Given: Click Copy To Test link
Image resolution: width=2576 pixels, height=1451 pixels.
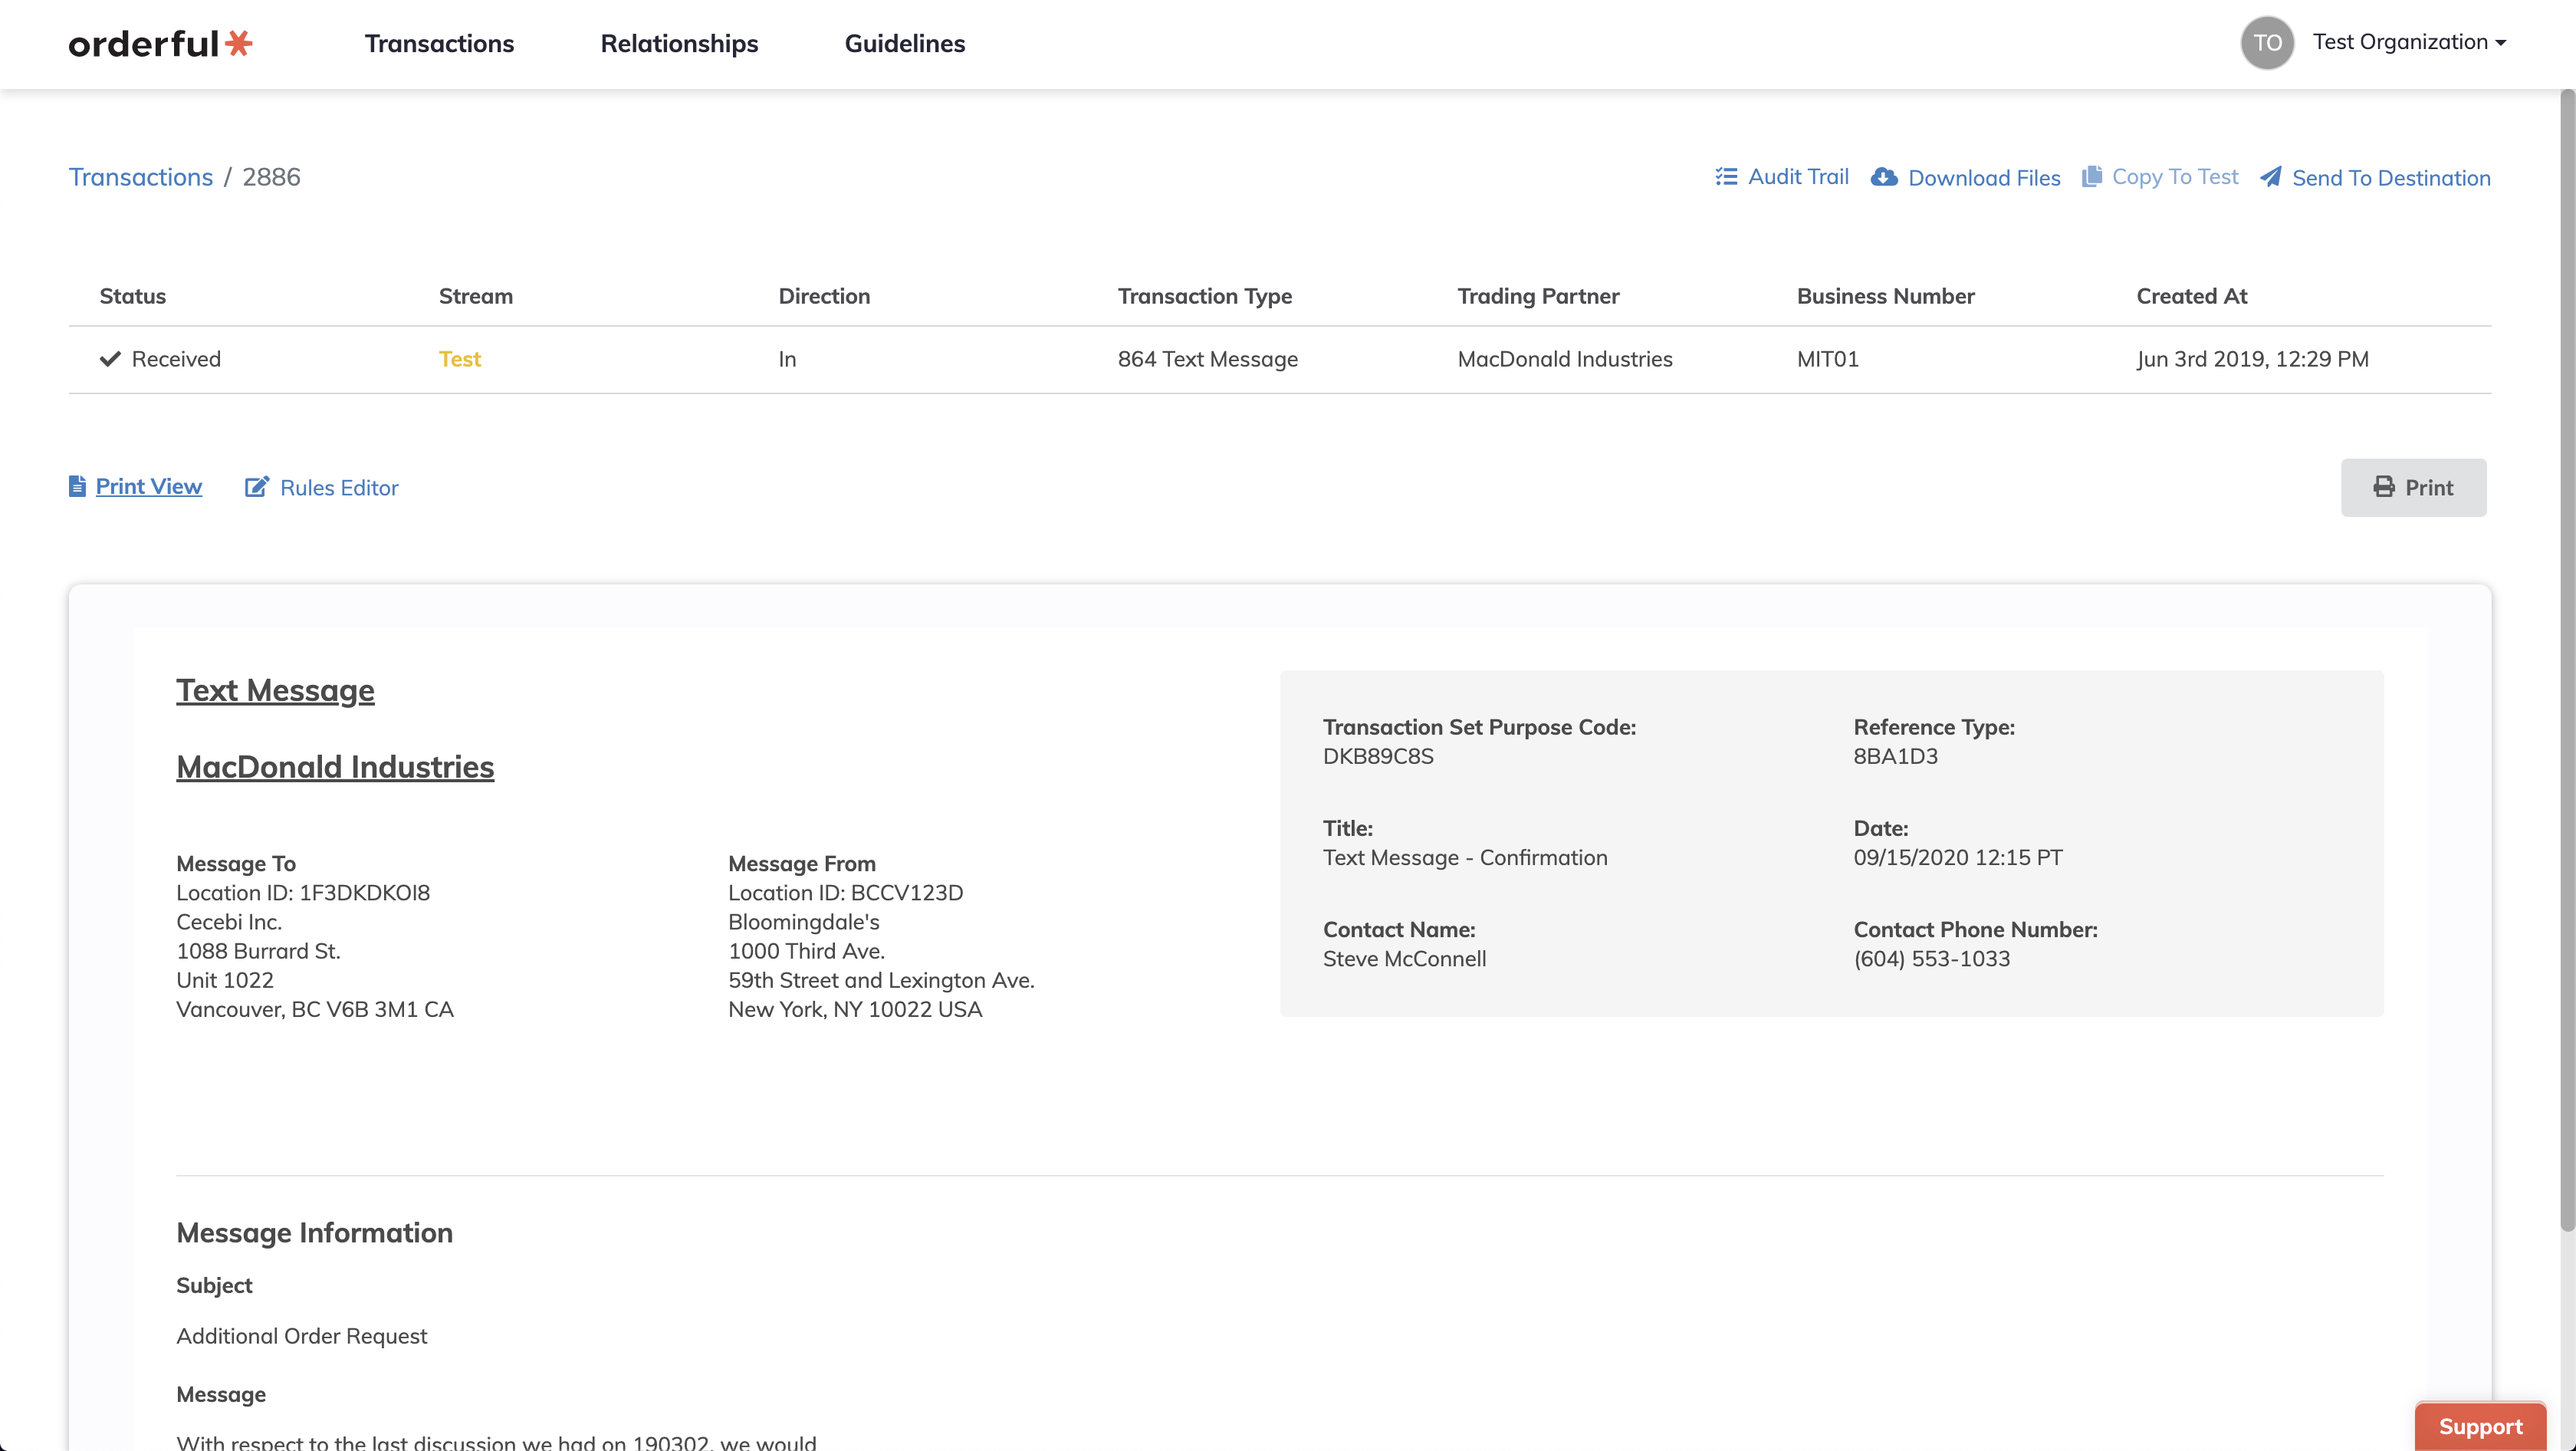Looking at the screenshot, I should [x=2174, y=177].
